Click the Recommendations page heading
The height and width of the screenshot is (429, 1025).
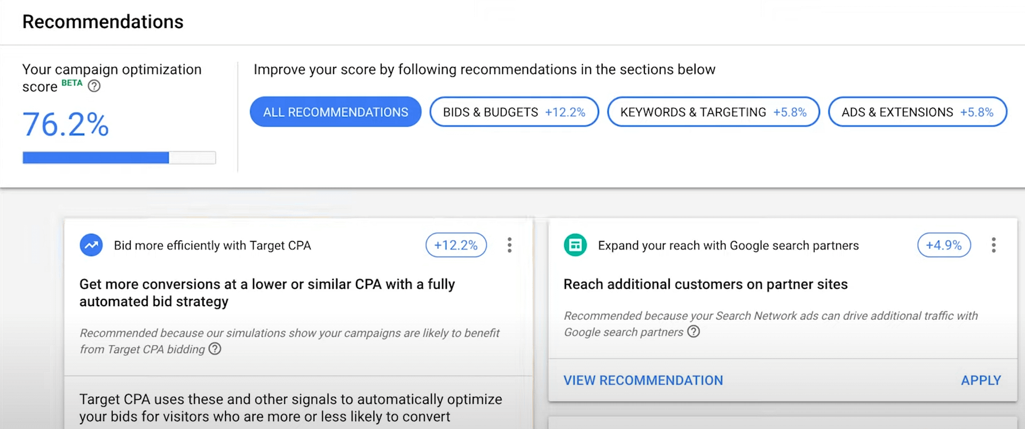click(x=102, y=22)
